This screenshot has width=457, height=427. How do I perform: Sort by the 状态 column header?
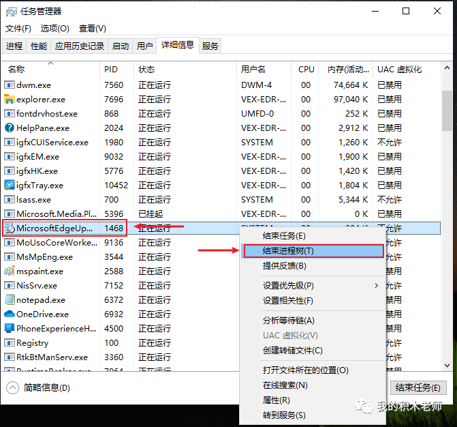(185, 69)
